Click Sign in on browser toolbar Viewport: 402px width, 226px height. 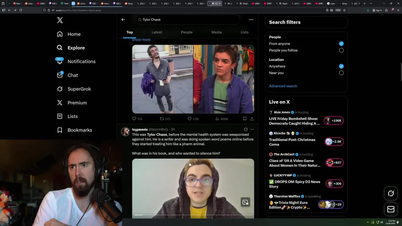click(x=377, y=10)
